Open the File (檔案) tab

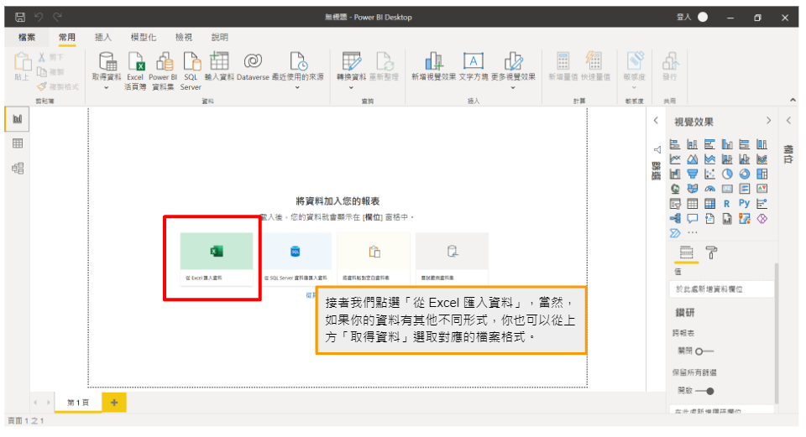27,38
